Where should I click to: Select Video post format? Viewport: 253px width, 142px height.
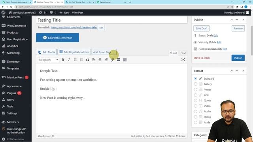(195, 106)
